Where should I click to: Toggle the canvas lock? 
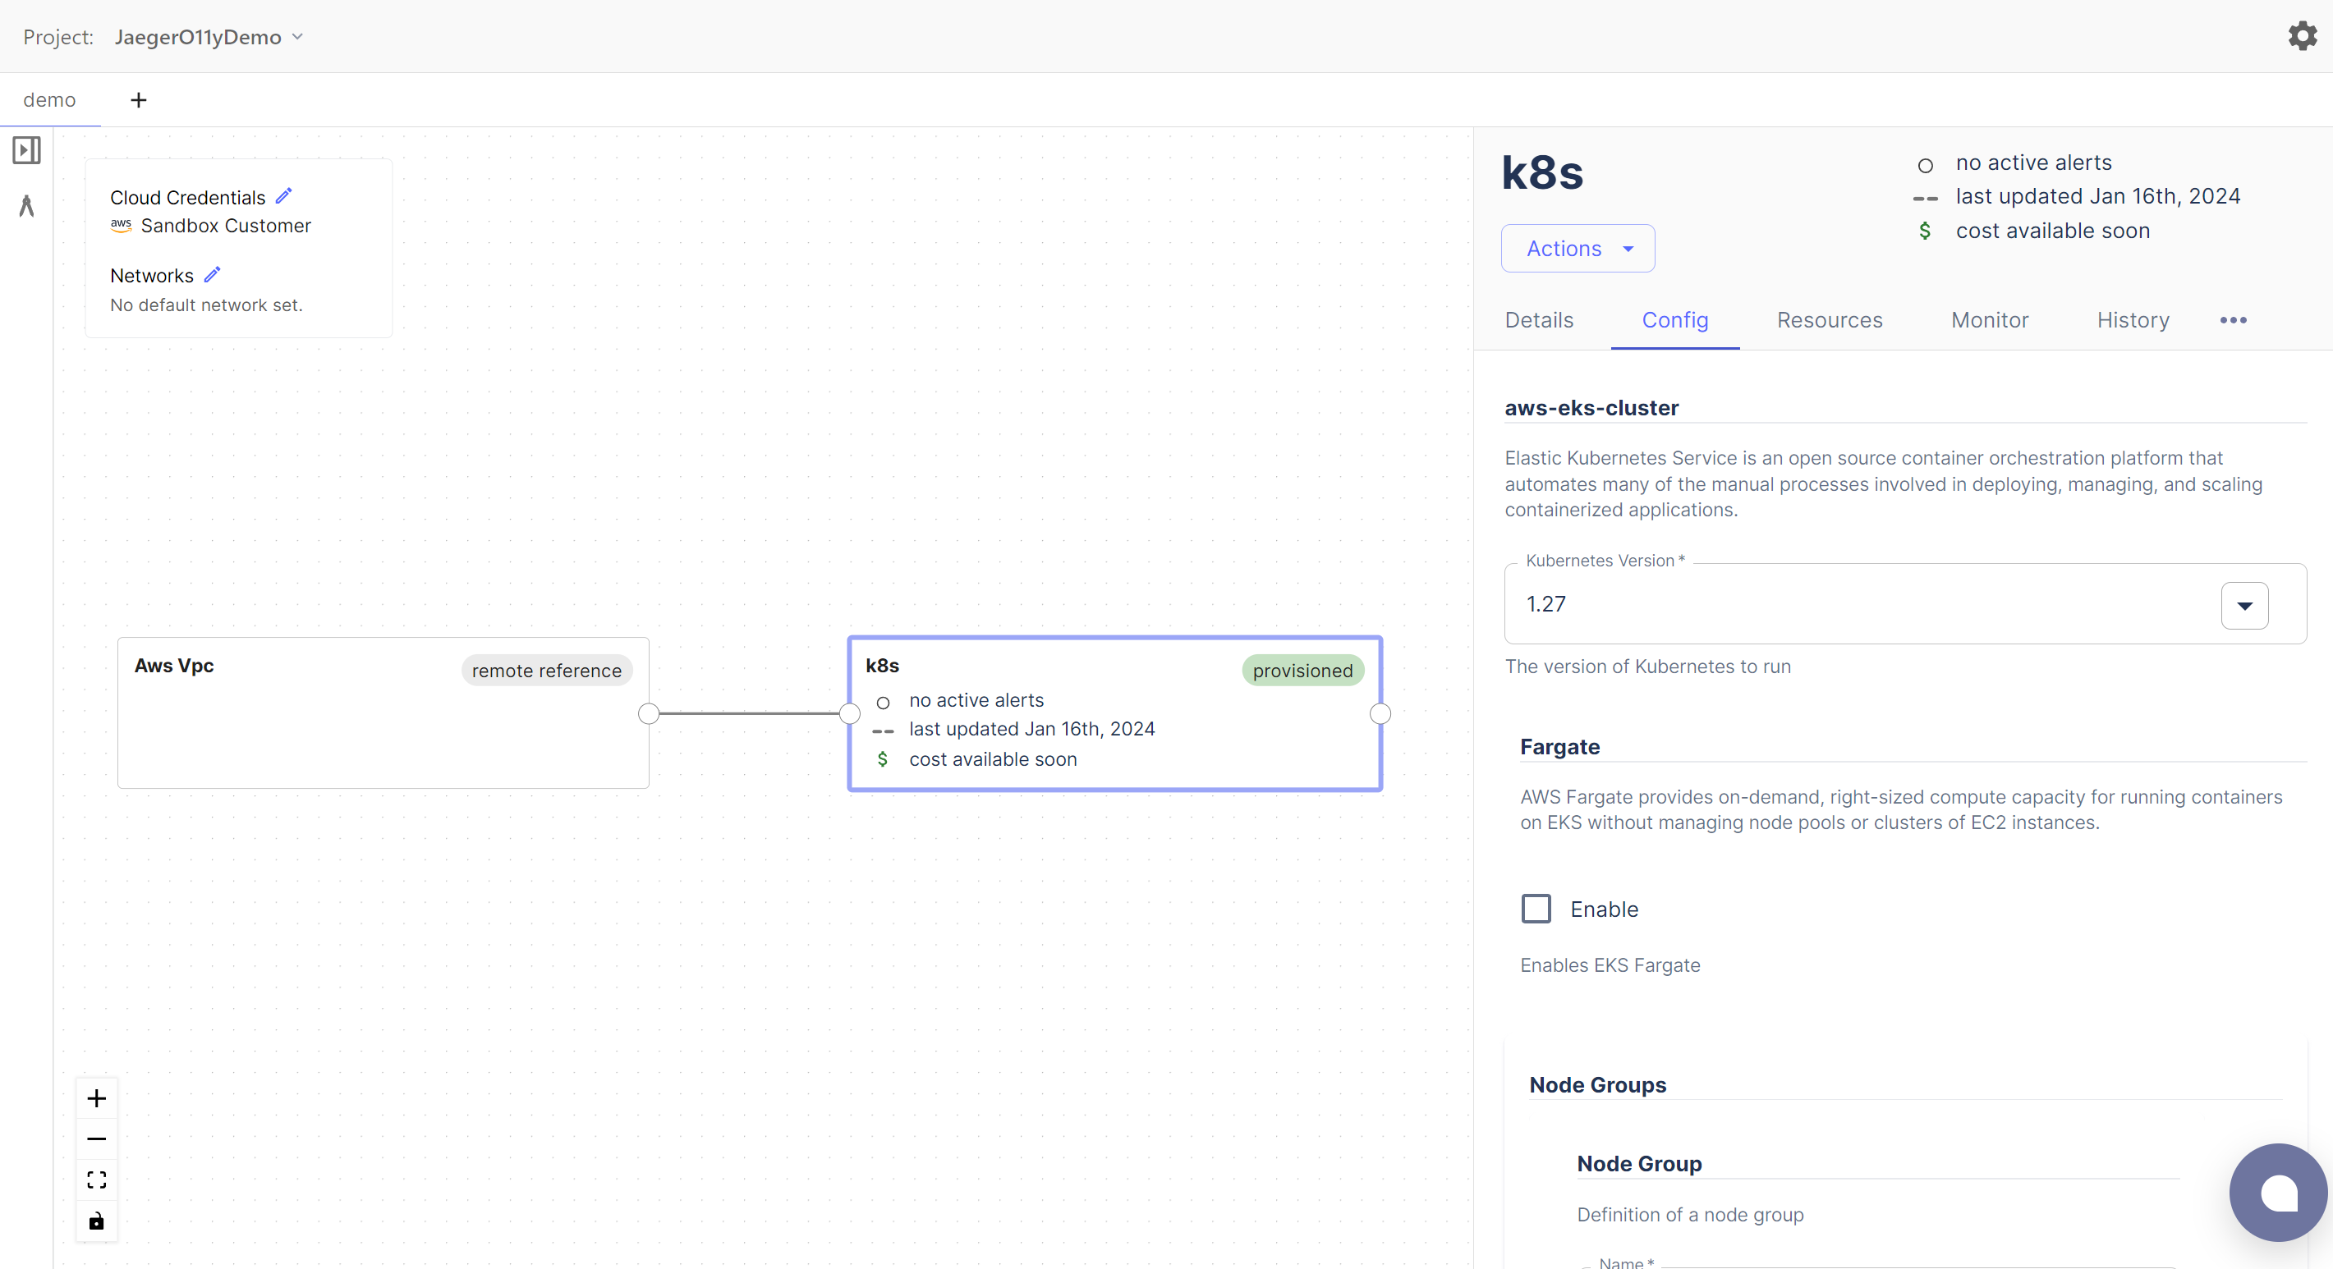click(x=96, y=1220)
